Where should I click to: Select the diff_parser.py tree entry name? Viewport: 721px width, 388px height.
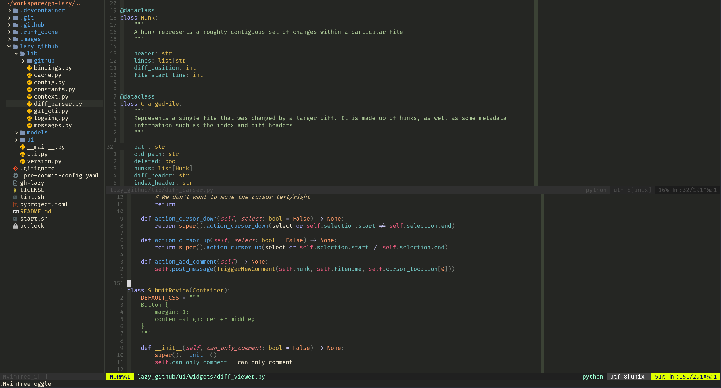[x=58, y=104]
